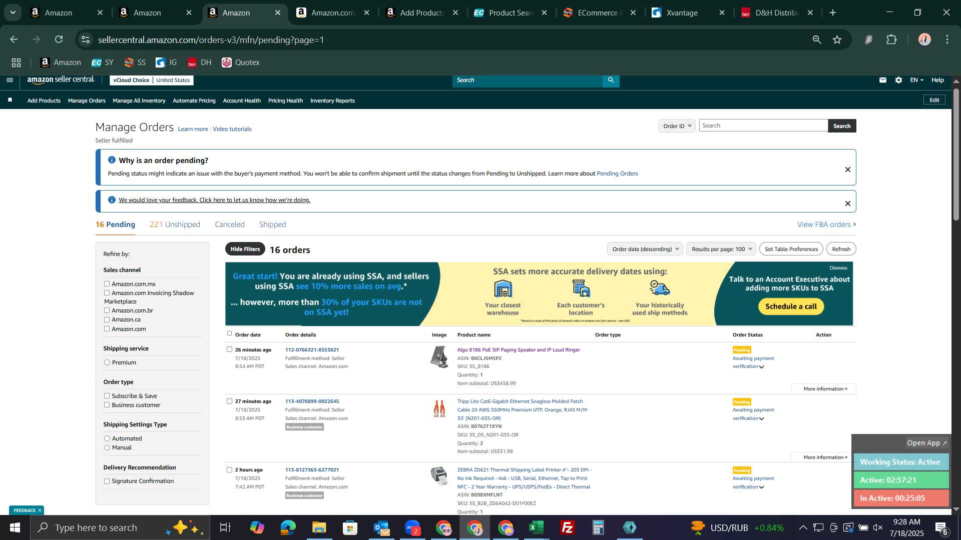Open the Order date (descending) sort dropdown
Viewport: 961px width, 540px height.
(x=645, y=249)
